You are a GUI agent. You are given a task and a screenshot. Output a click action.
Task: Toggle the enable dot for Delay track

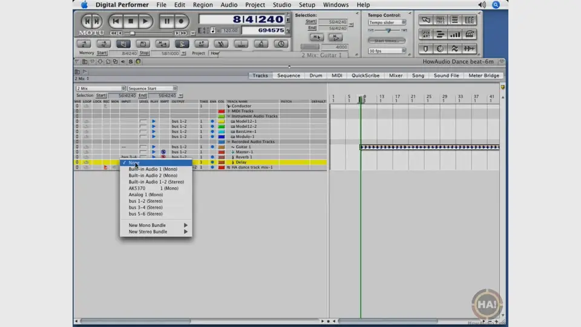(x=212, y=162)
